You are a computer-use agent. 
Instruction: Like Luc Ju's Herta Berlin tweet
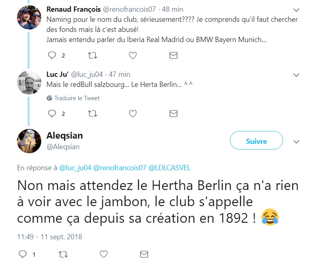click(x=132, y=114)
